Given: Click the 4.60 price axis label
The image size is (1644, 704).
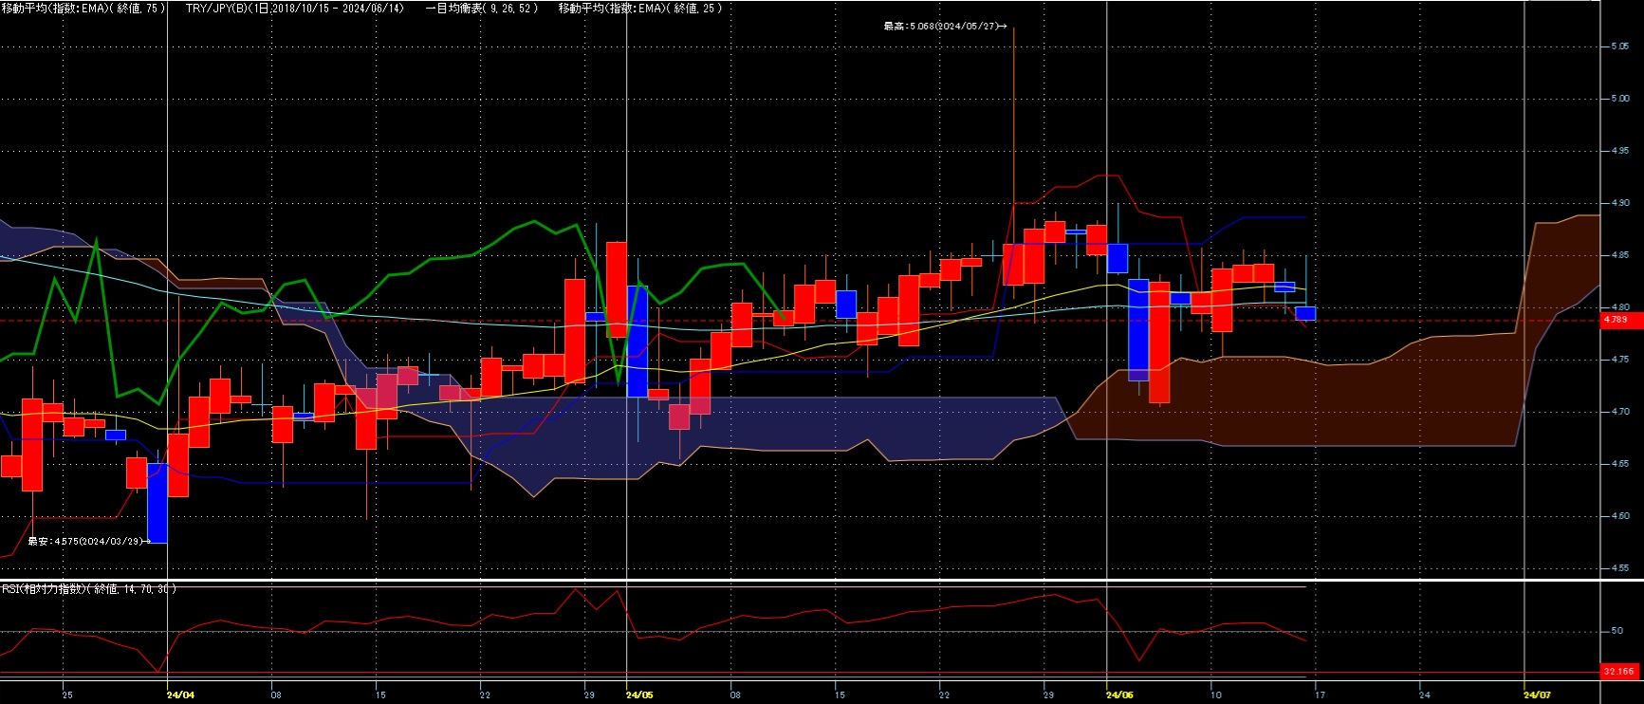Looking at the screenshot, I should click(1619, 516).
